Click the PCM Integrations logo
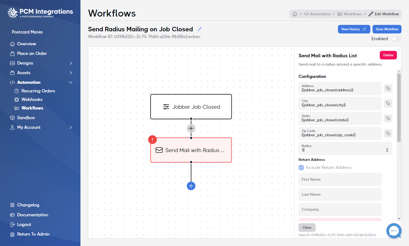Viewport: 409px width, 246px height. point(40,13)
